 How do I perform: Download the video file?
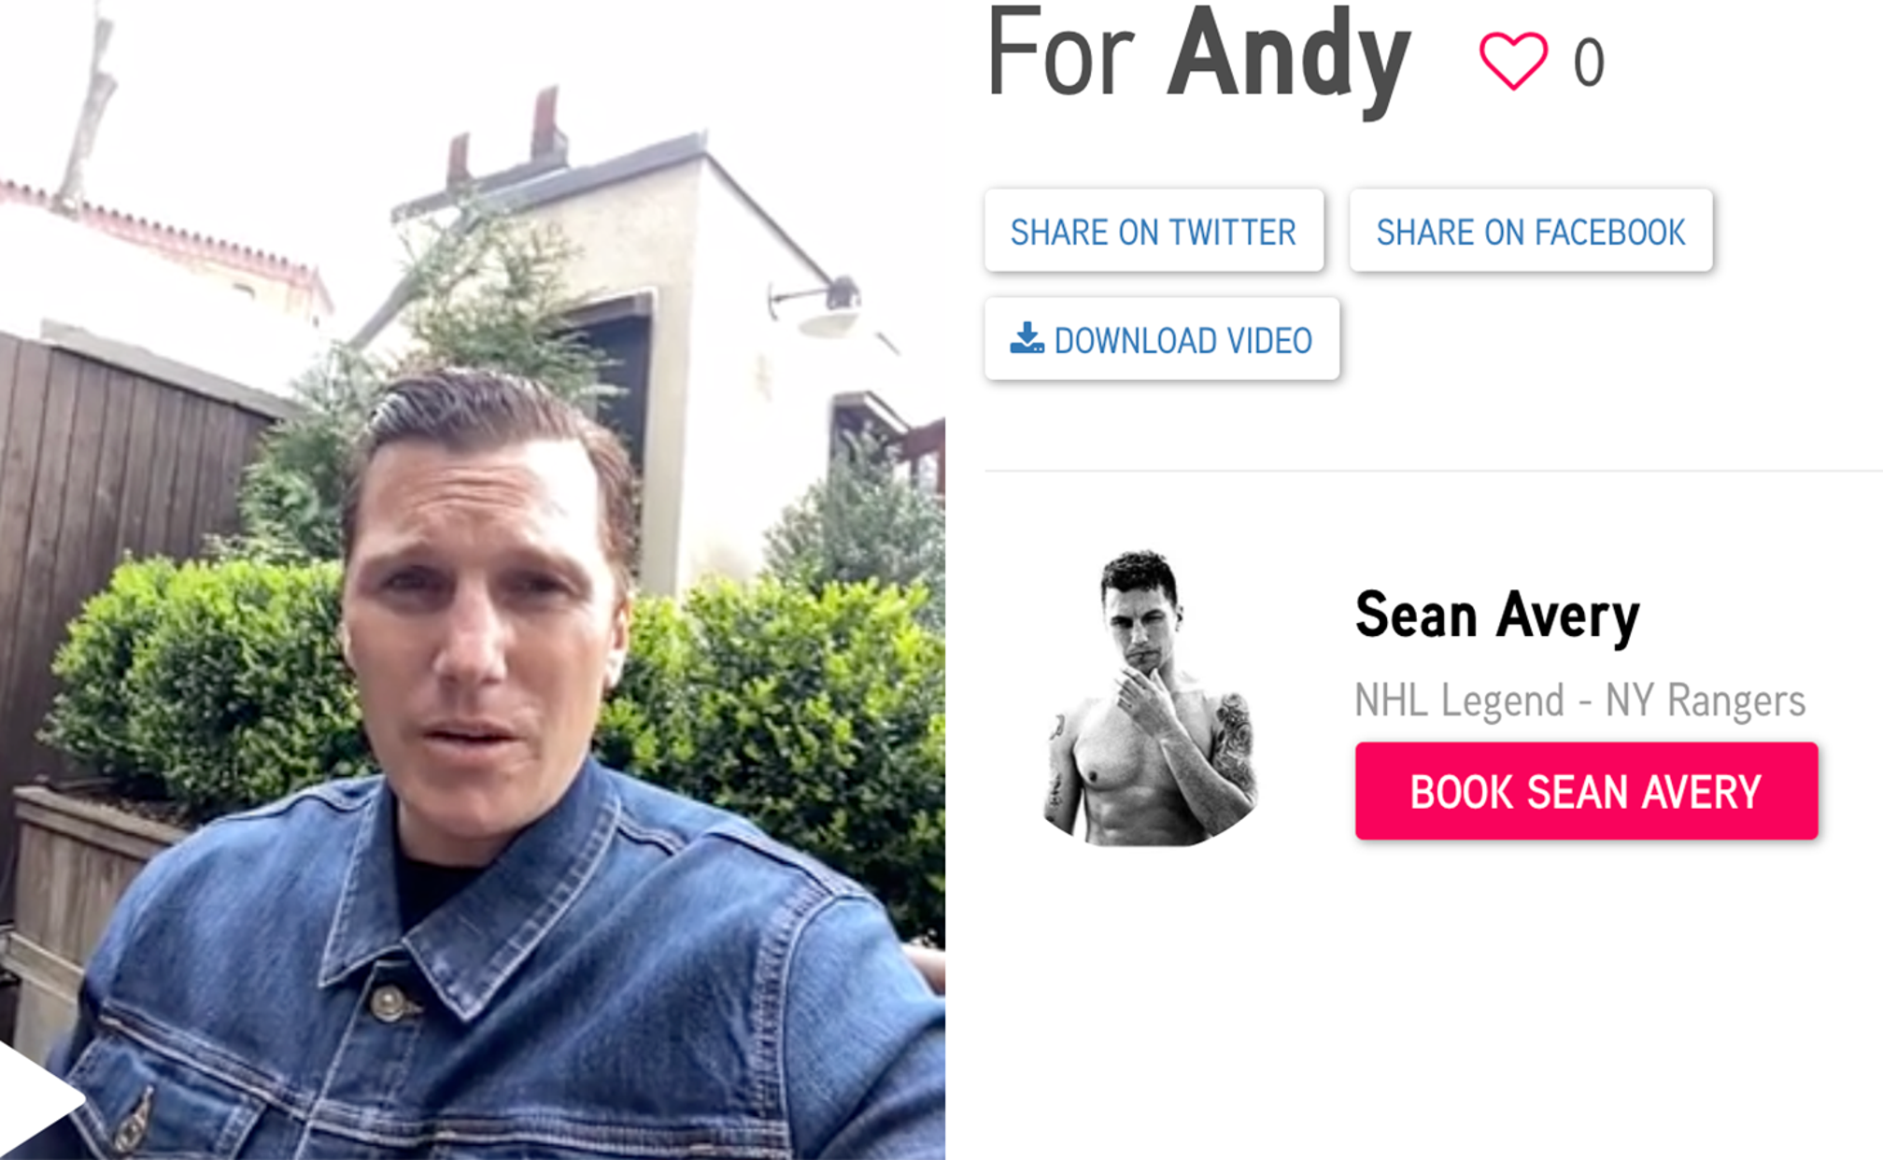point(1162,339)
